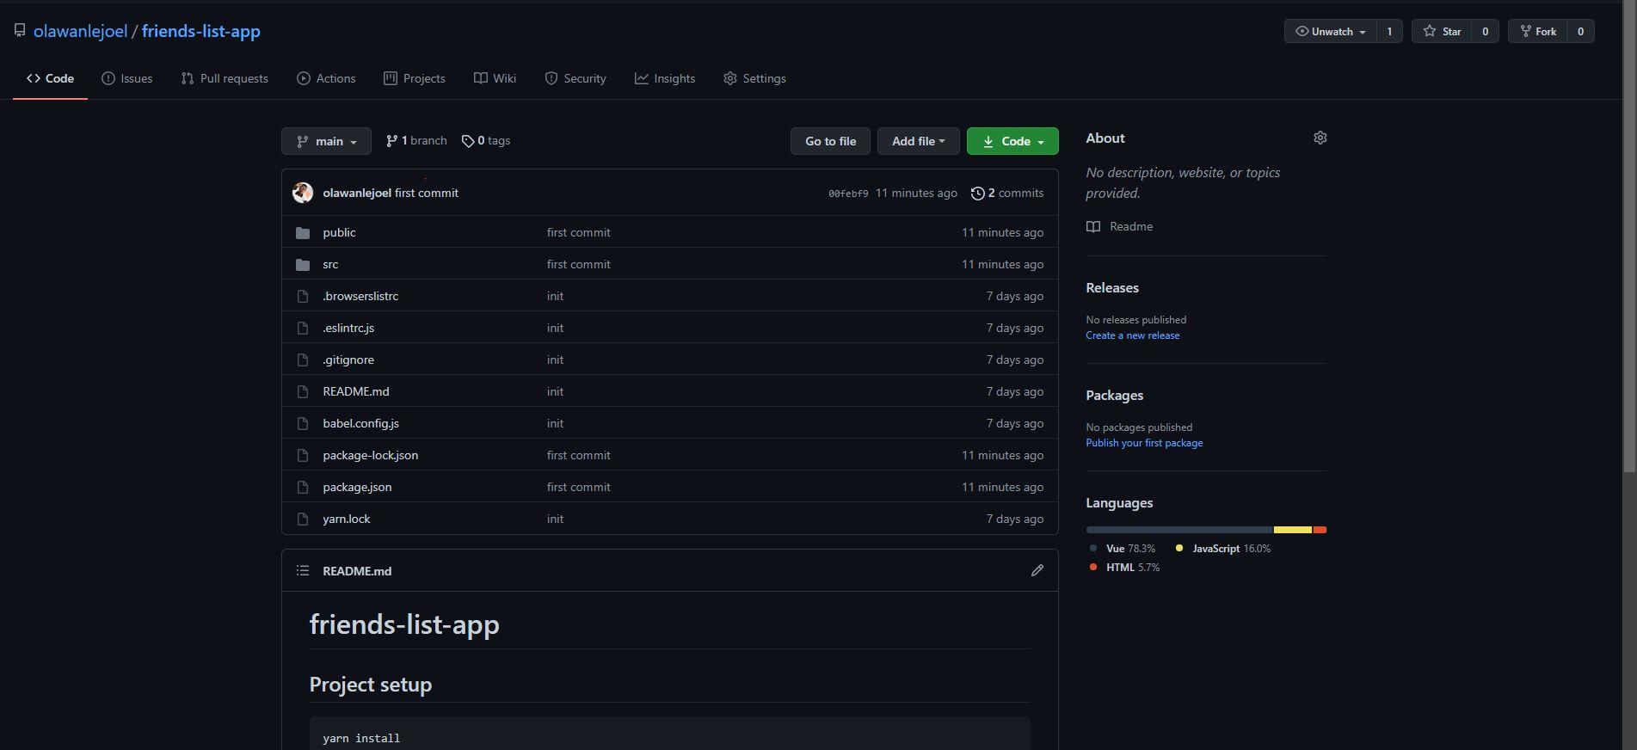The width and height of the screenshot is (1637, 750).
Task: Open the src folder name
Action: (330, 264)
